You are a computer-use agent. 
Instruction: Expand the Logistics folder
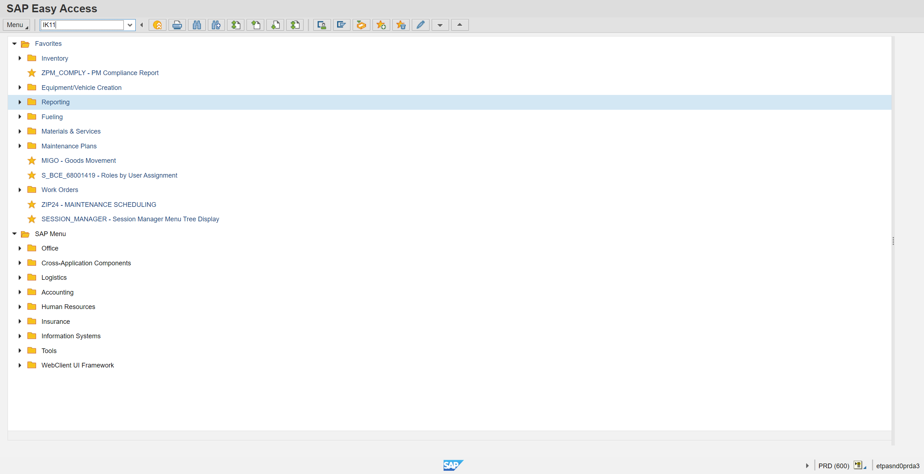point(20,278)
